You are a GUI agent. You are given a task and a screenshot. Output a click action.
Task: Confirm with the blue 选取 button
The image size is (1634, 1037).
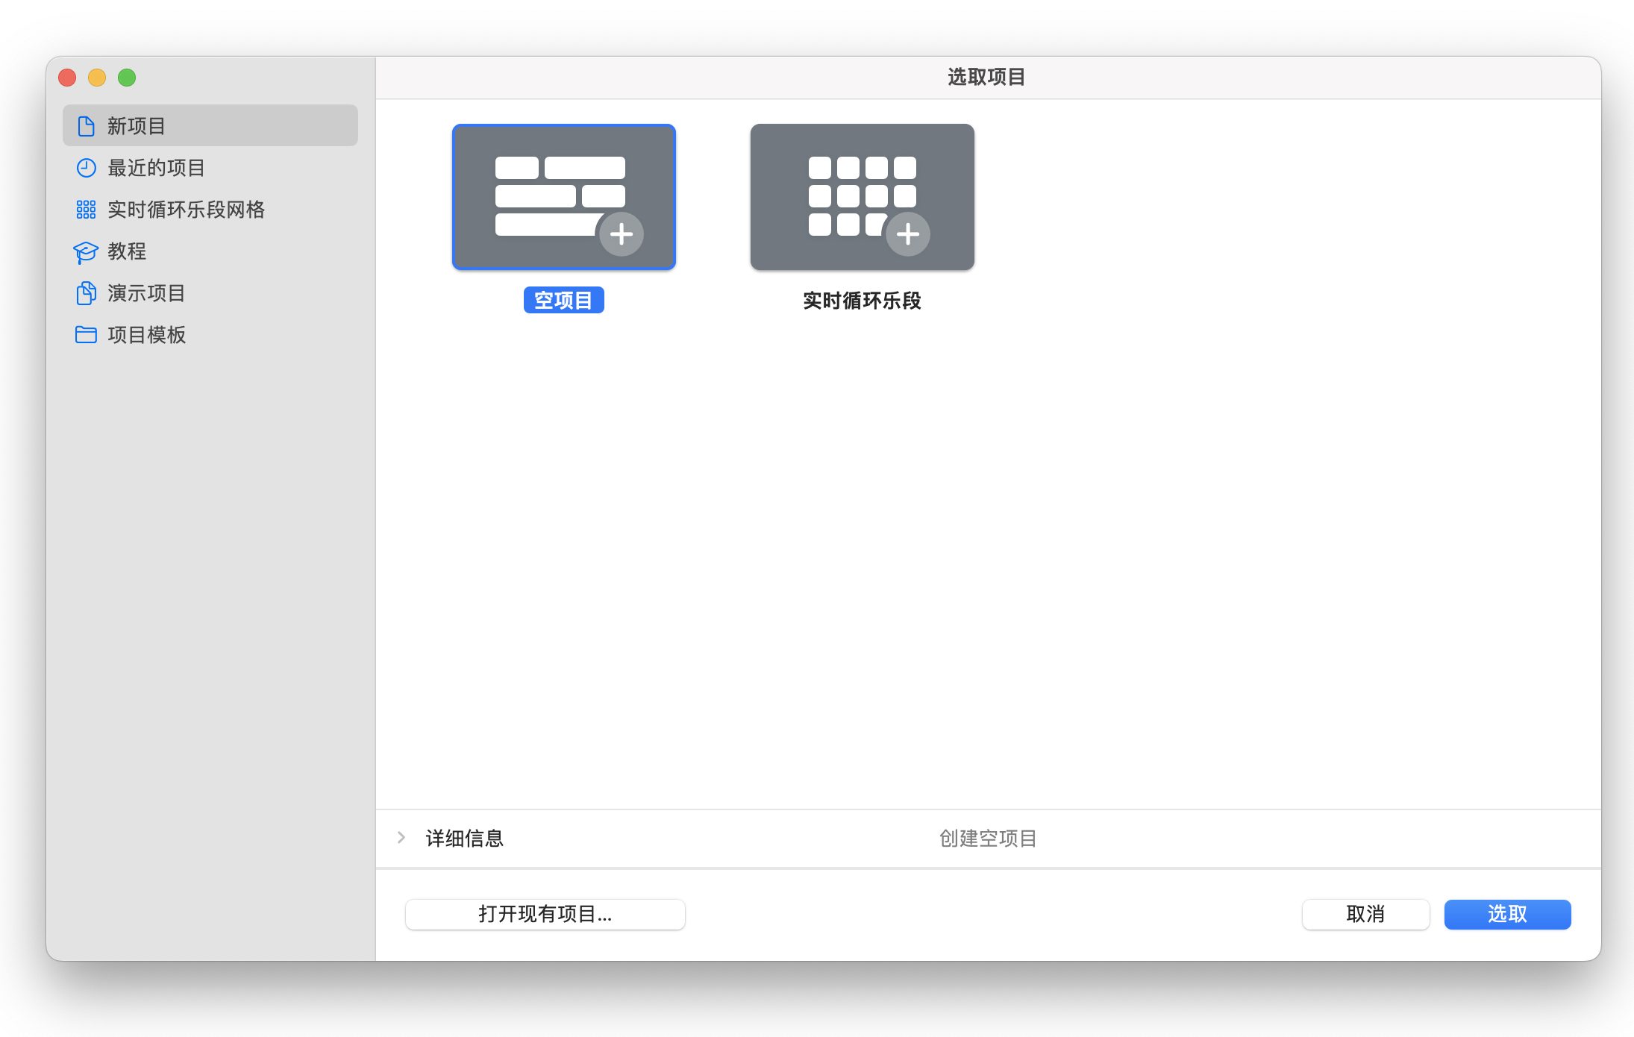1508,914
